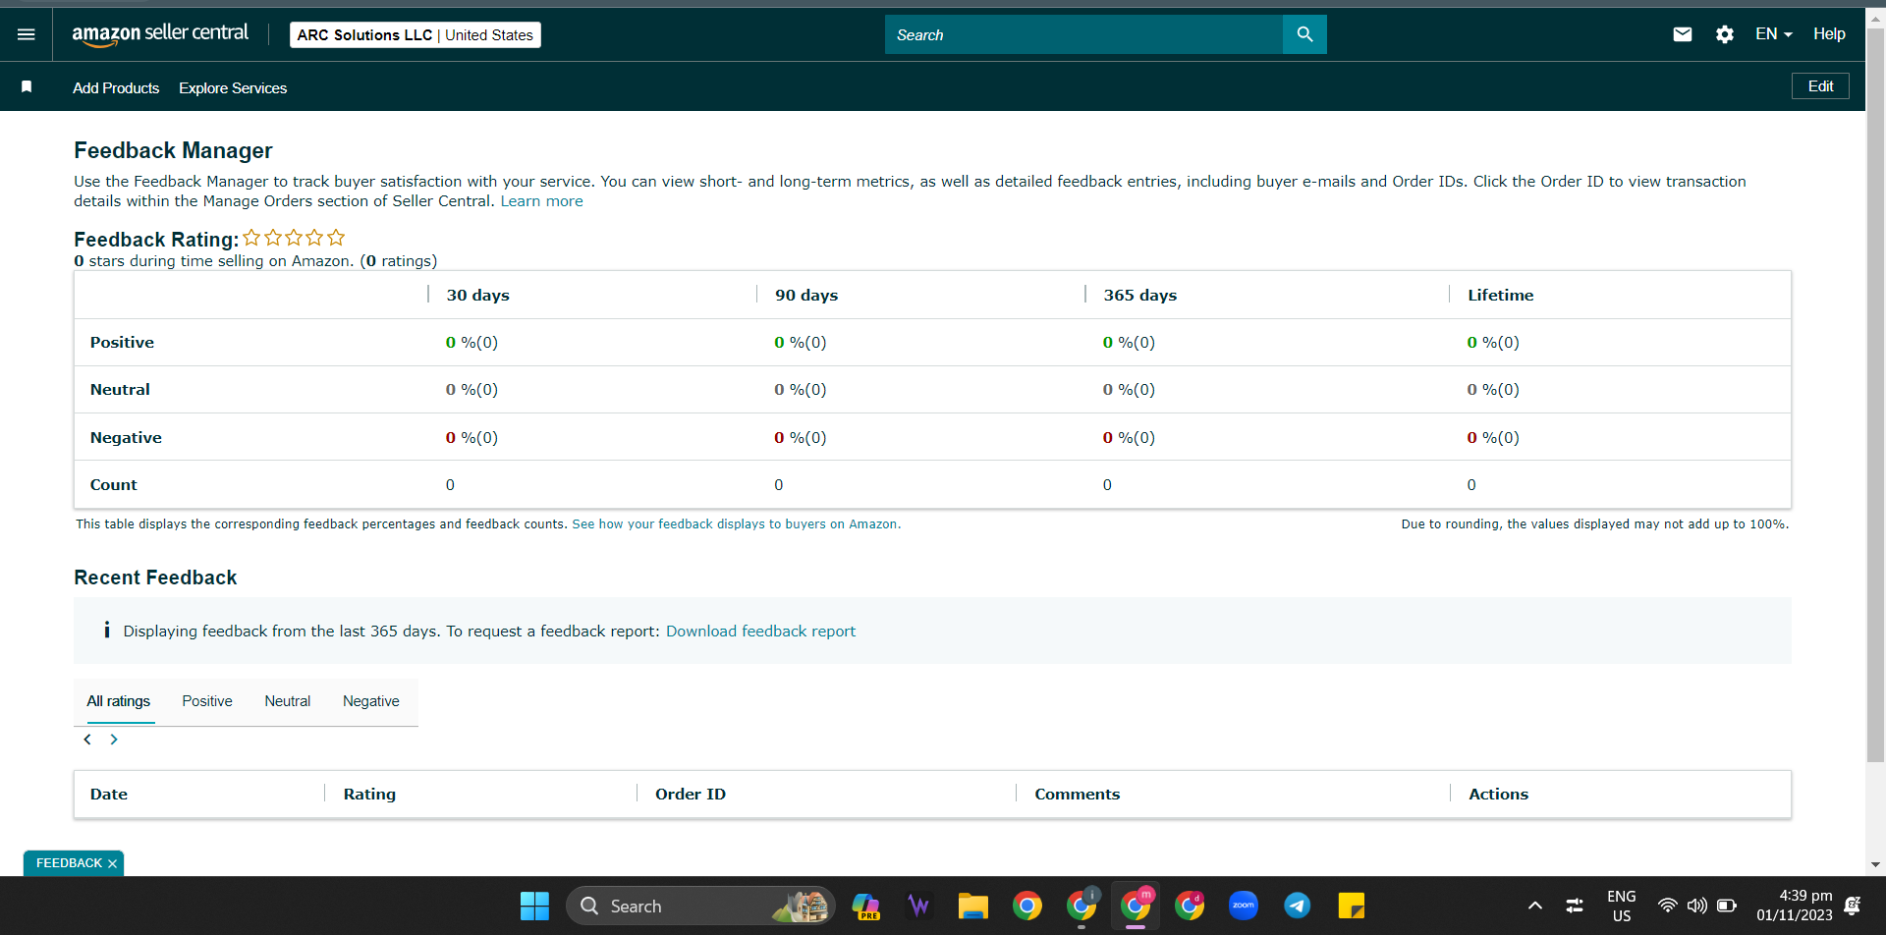This screenshot has height=935, width=1886.
Task: Click the 365 days column header
Action: [1139, 296]
